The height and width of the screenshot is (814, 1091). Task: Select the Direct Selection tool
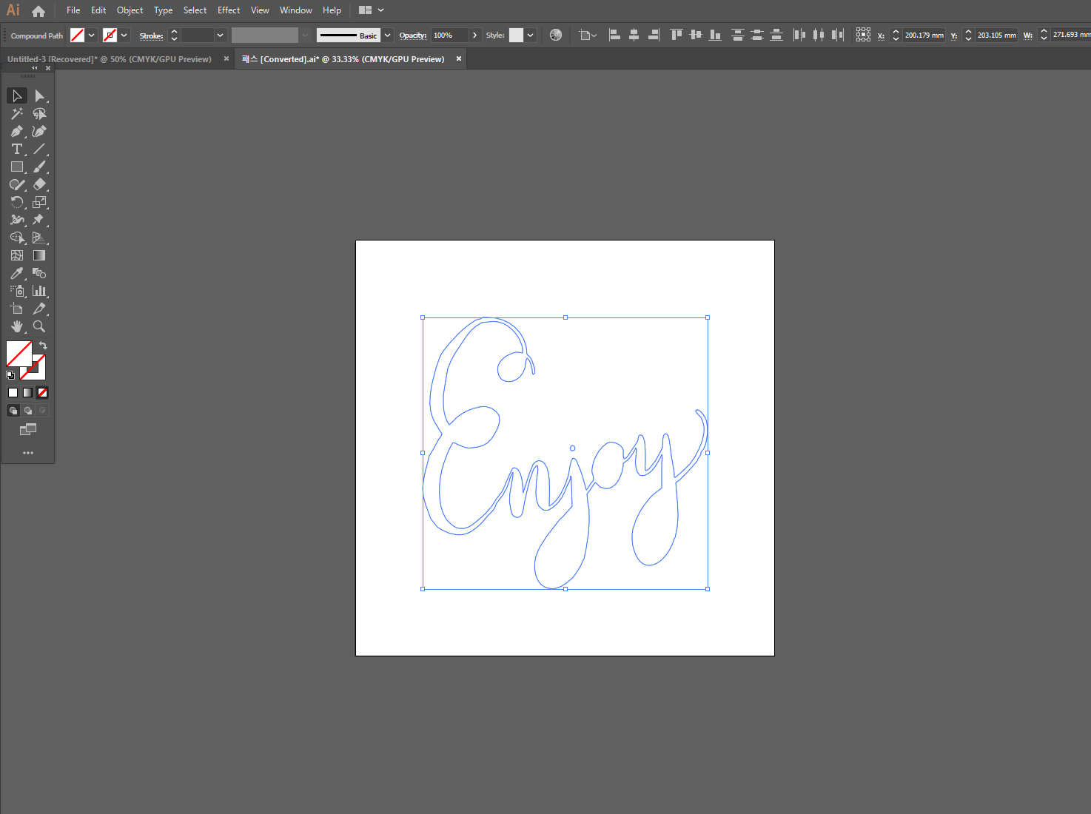point(39,95)
